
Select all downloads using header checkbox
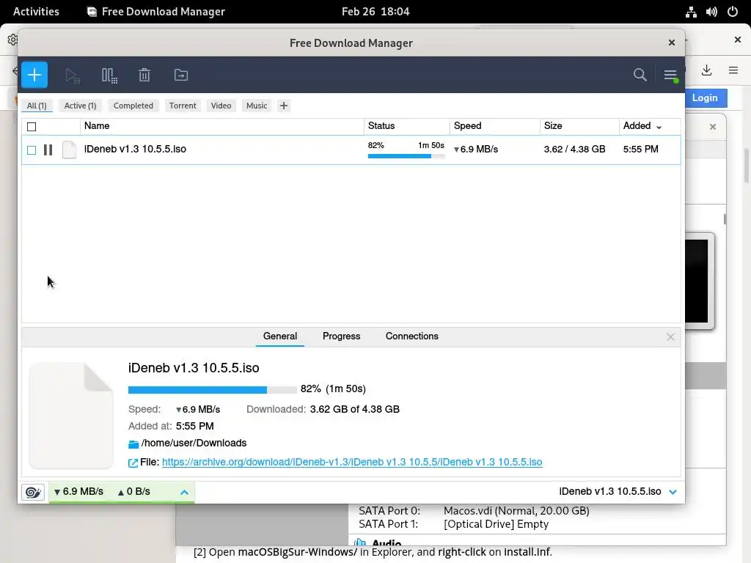pyautogui.click(x=32, y=127)
